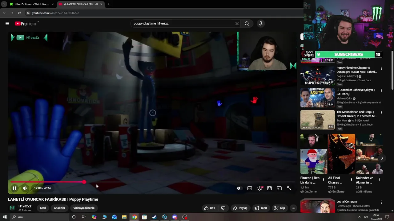The image size is (394, 221).
Task: Mute the video volume speaker icon
Action: (x=25, y=188)
